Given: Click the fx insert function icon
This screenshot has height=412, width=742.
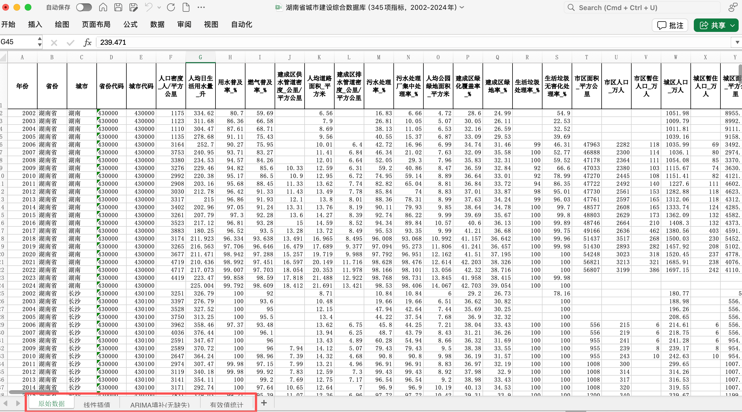Looking at the screenshot, I should tap(87, 43).
